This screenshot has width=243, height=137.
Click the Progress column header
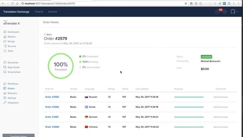[x=178, y=89]
